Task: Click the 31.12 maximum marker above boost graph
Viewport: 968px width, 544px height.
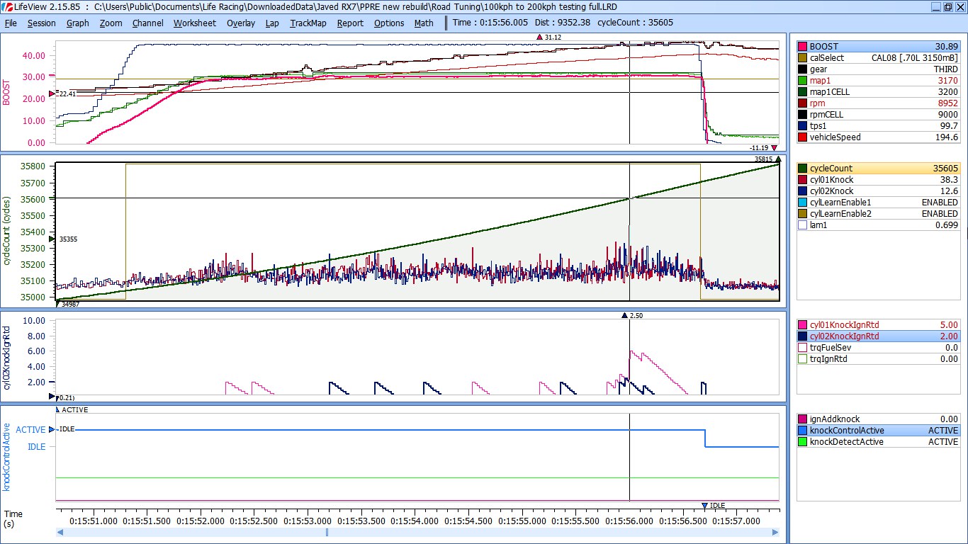Action: point(549,37)
